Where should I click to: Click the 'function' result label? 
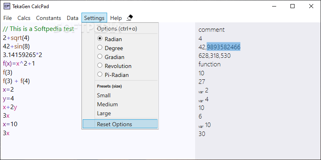[209, 64]
